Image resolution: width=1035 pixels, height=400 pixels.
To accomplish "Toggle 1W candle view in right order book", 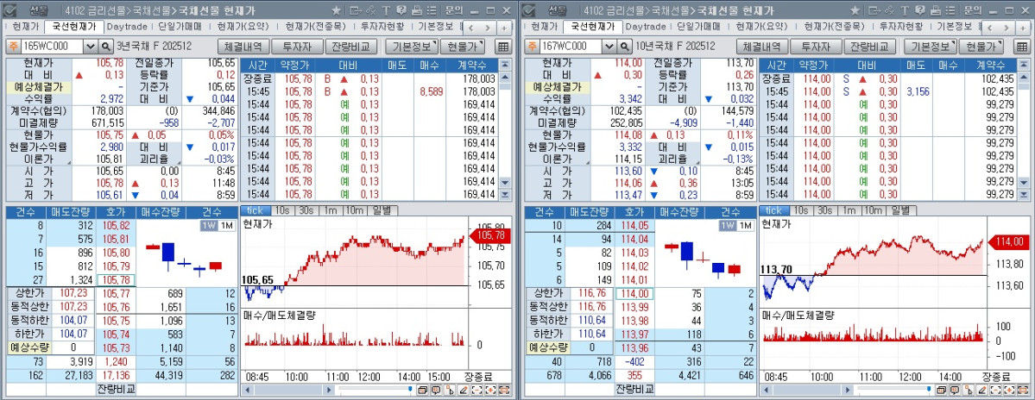I will tap(728, 225).
